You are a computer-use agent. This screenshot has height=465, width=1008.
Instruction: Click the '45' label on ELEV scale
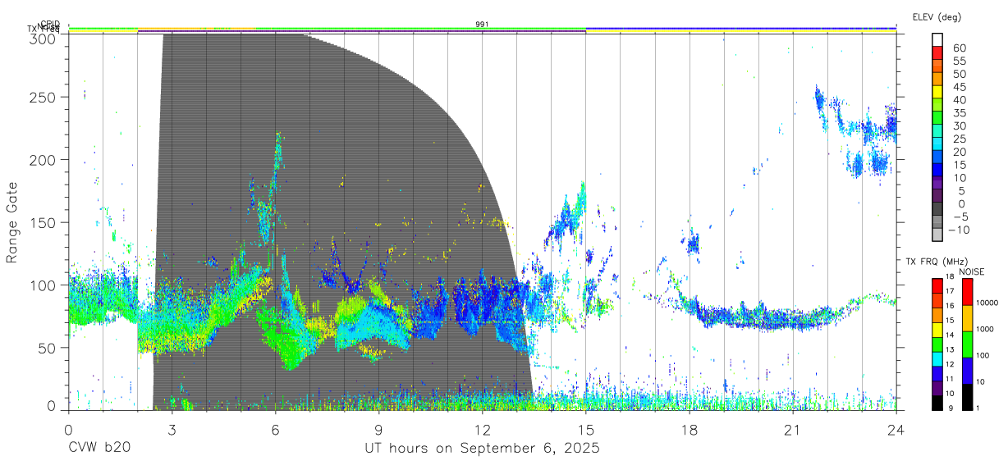(960, 87)
